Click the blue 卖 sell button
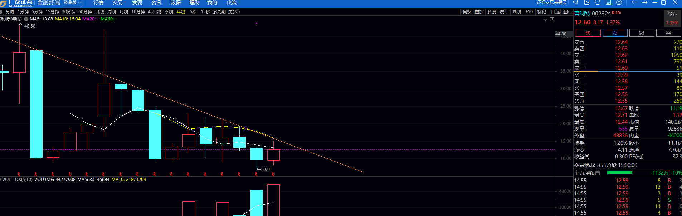 [615, 33]
